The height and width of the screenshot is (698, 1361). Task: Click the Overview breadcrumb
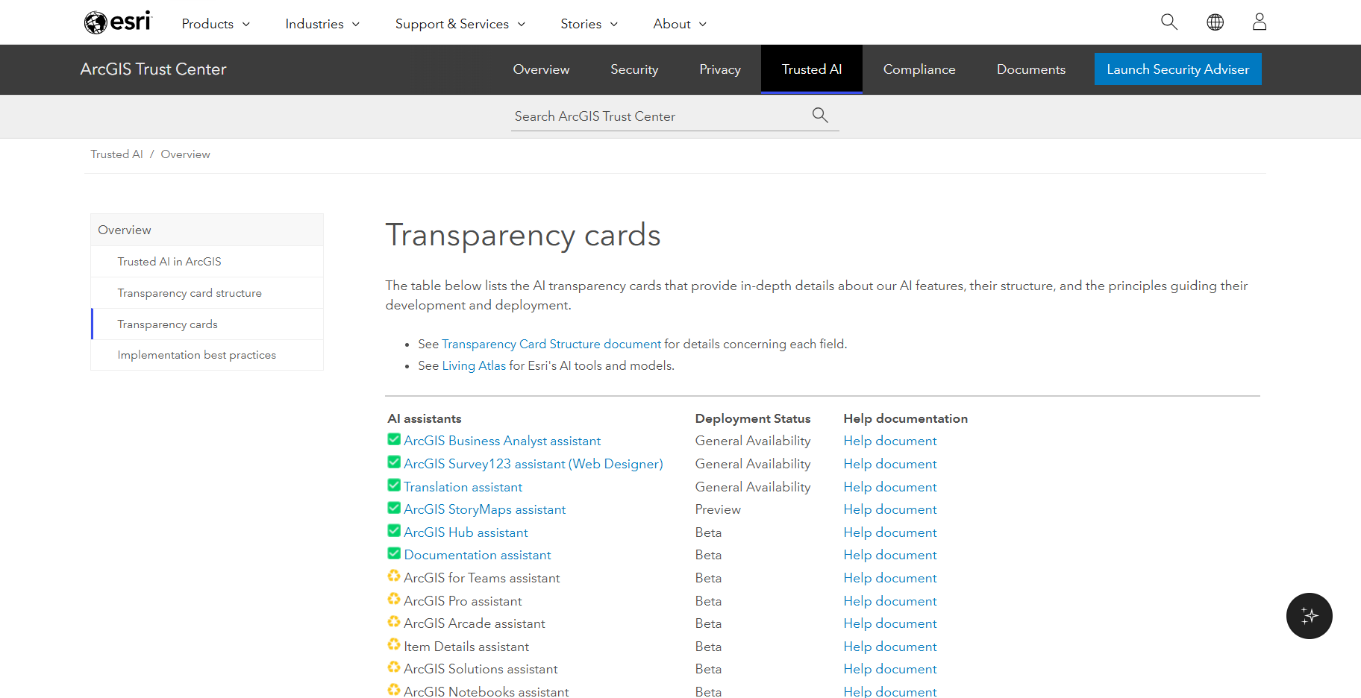[x=185, y=154]
